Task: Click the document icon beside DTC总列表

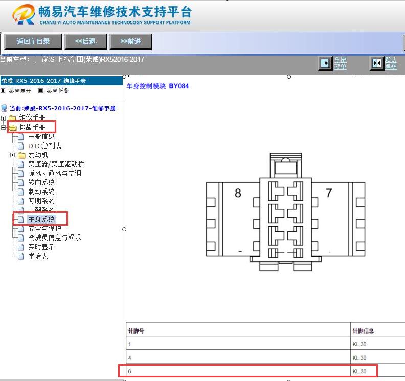Action: coord(21,146)
